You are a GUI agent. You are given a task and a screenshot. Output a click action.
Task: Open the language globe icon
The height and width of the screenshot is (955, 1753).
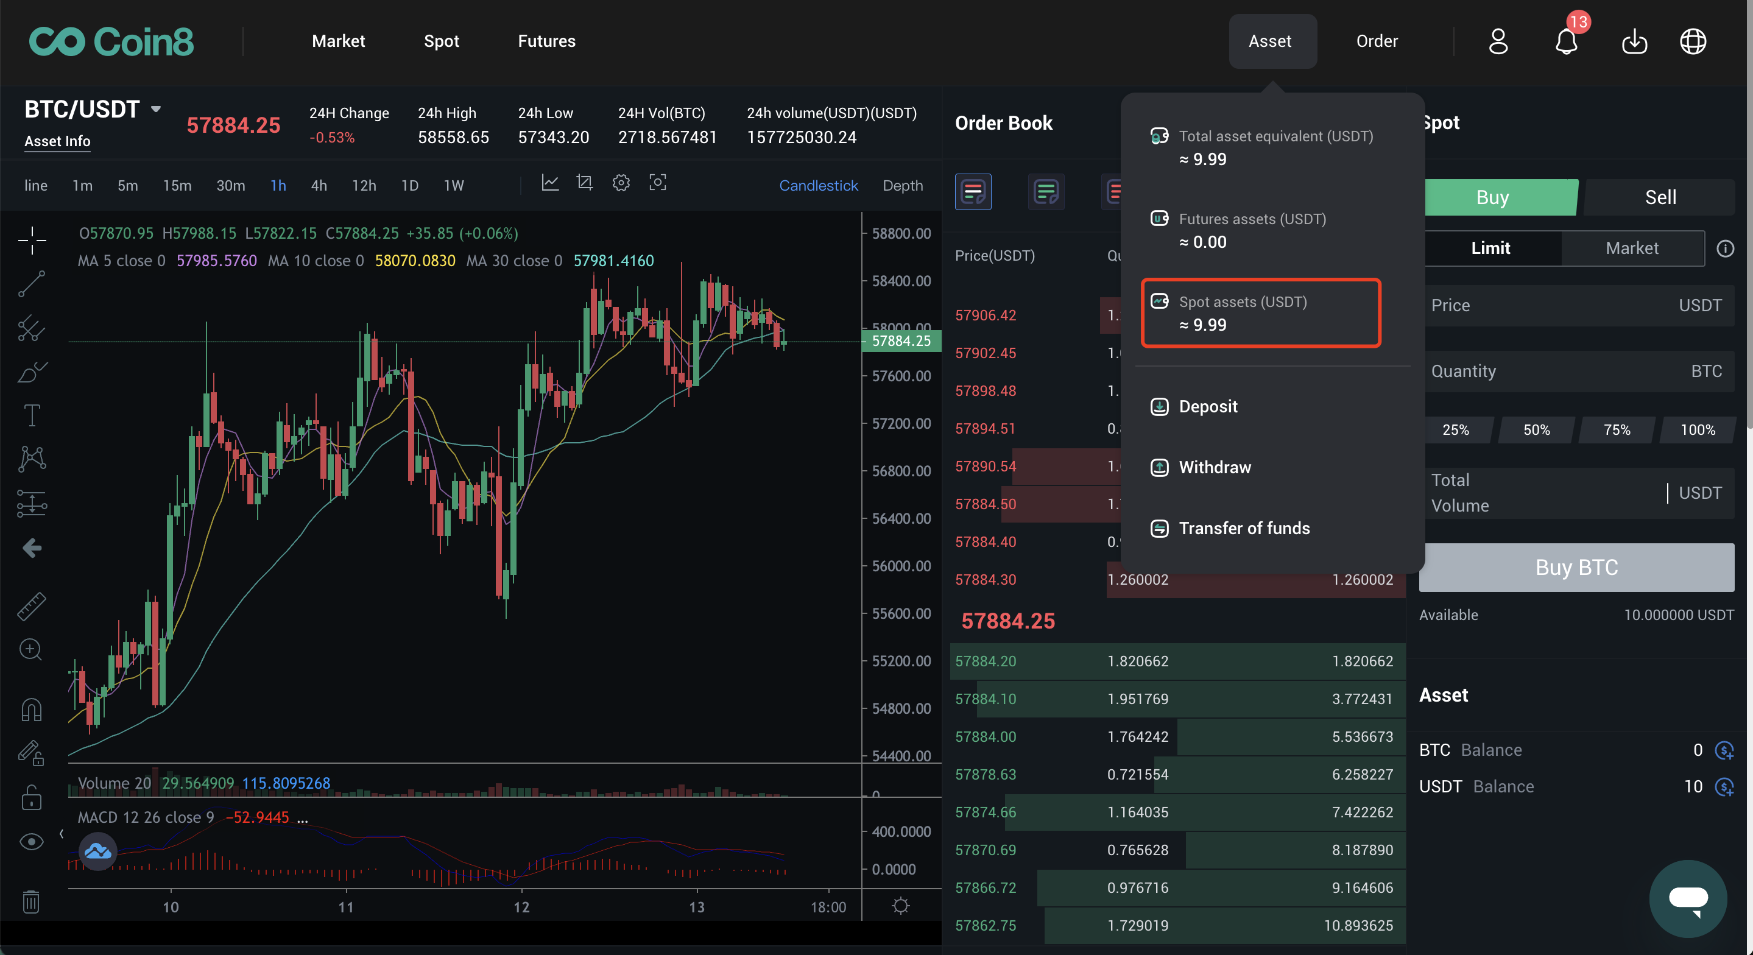point(1693,41)
